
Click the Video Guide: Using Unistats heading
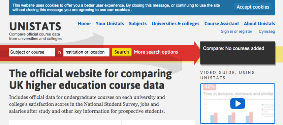(x=228, y=75)
